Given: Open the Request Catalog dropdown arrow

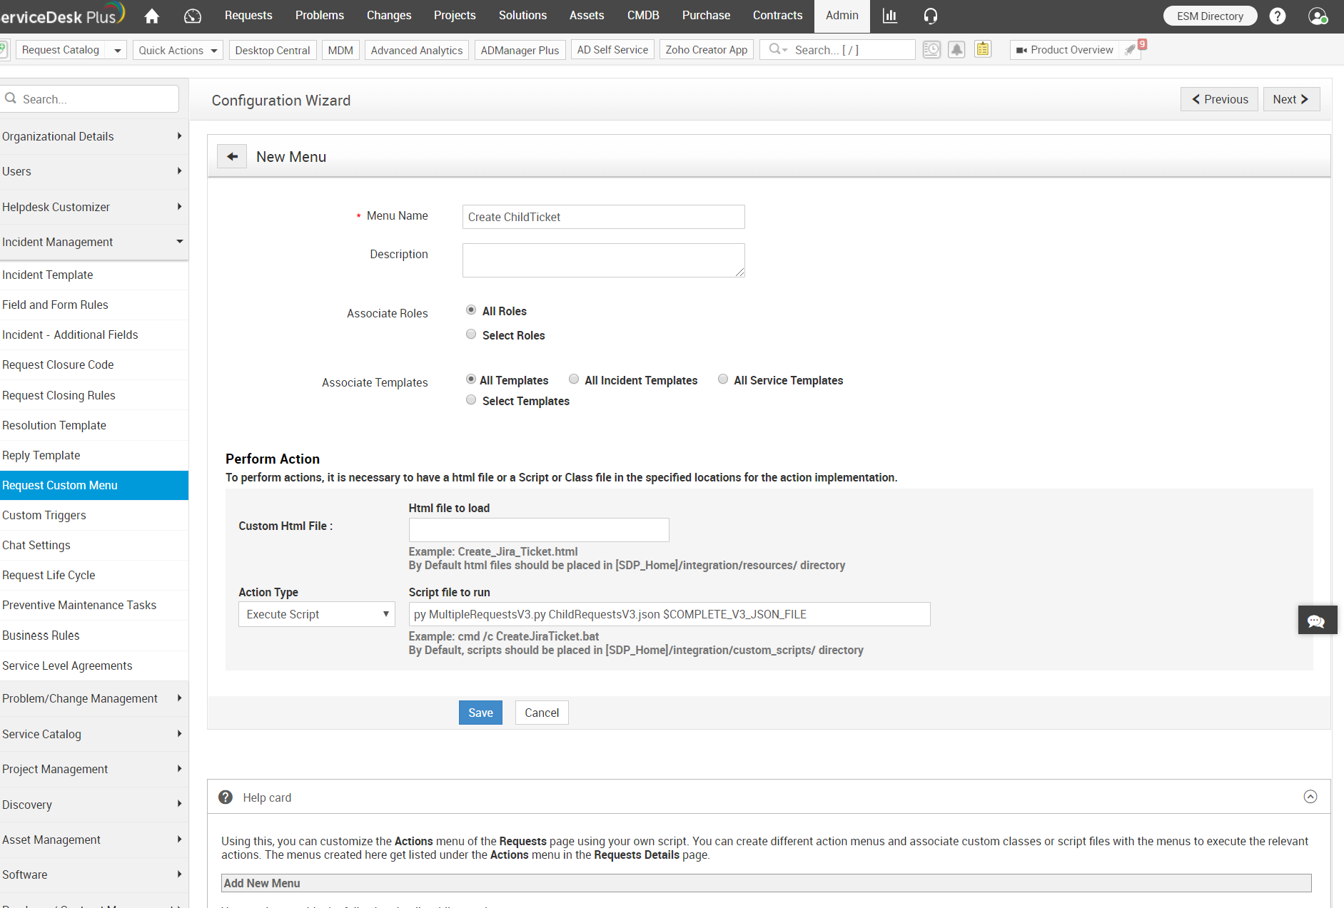Looking at the screenshot, I should click(x=117, y=50).
